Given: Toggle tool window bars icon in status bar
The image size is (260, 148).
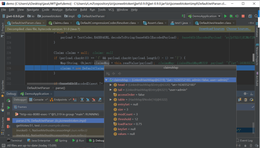Looking at the screenshot, I should (3, 145).
